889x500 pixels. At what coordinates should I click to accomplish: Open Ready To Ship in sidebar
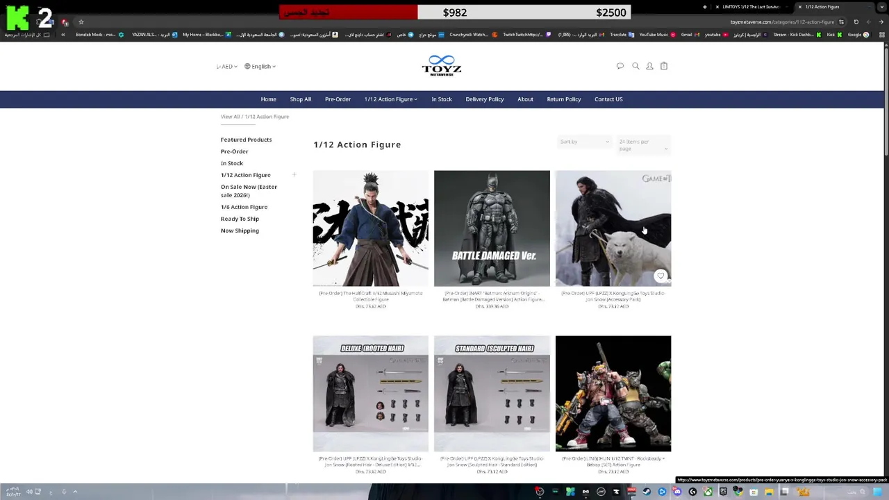(x=240, y=219)
